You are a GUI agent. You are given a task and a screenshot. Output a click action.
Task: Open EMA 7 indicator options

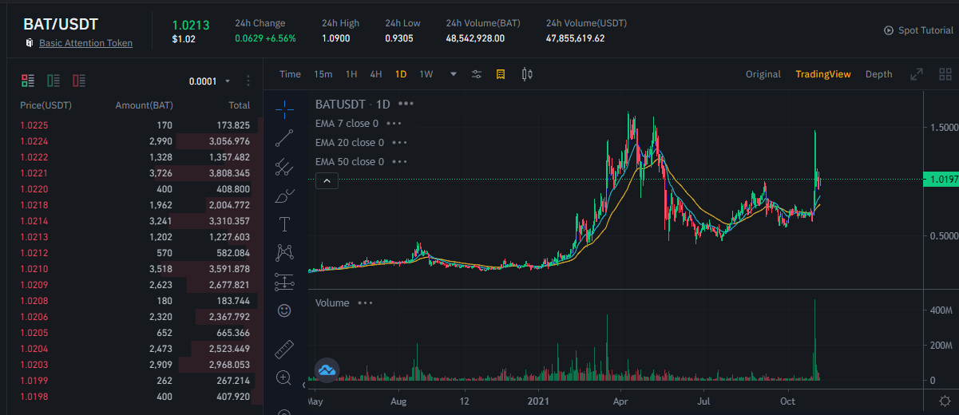tap(393, 124)
